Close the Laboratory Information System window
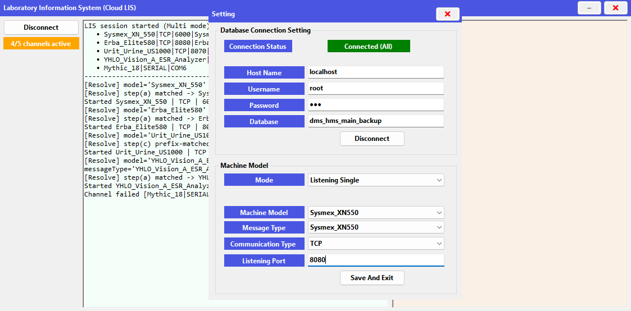Screen dimensions: 631x311 click(x=616, y=8)
